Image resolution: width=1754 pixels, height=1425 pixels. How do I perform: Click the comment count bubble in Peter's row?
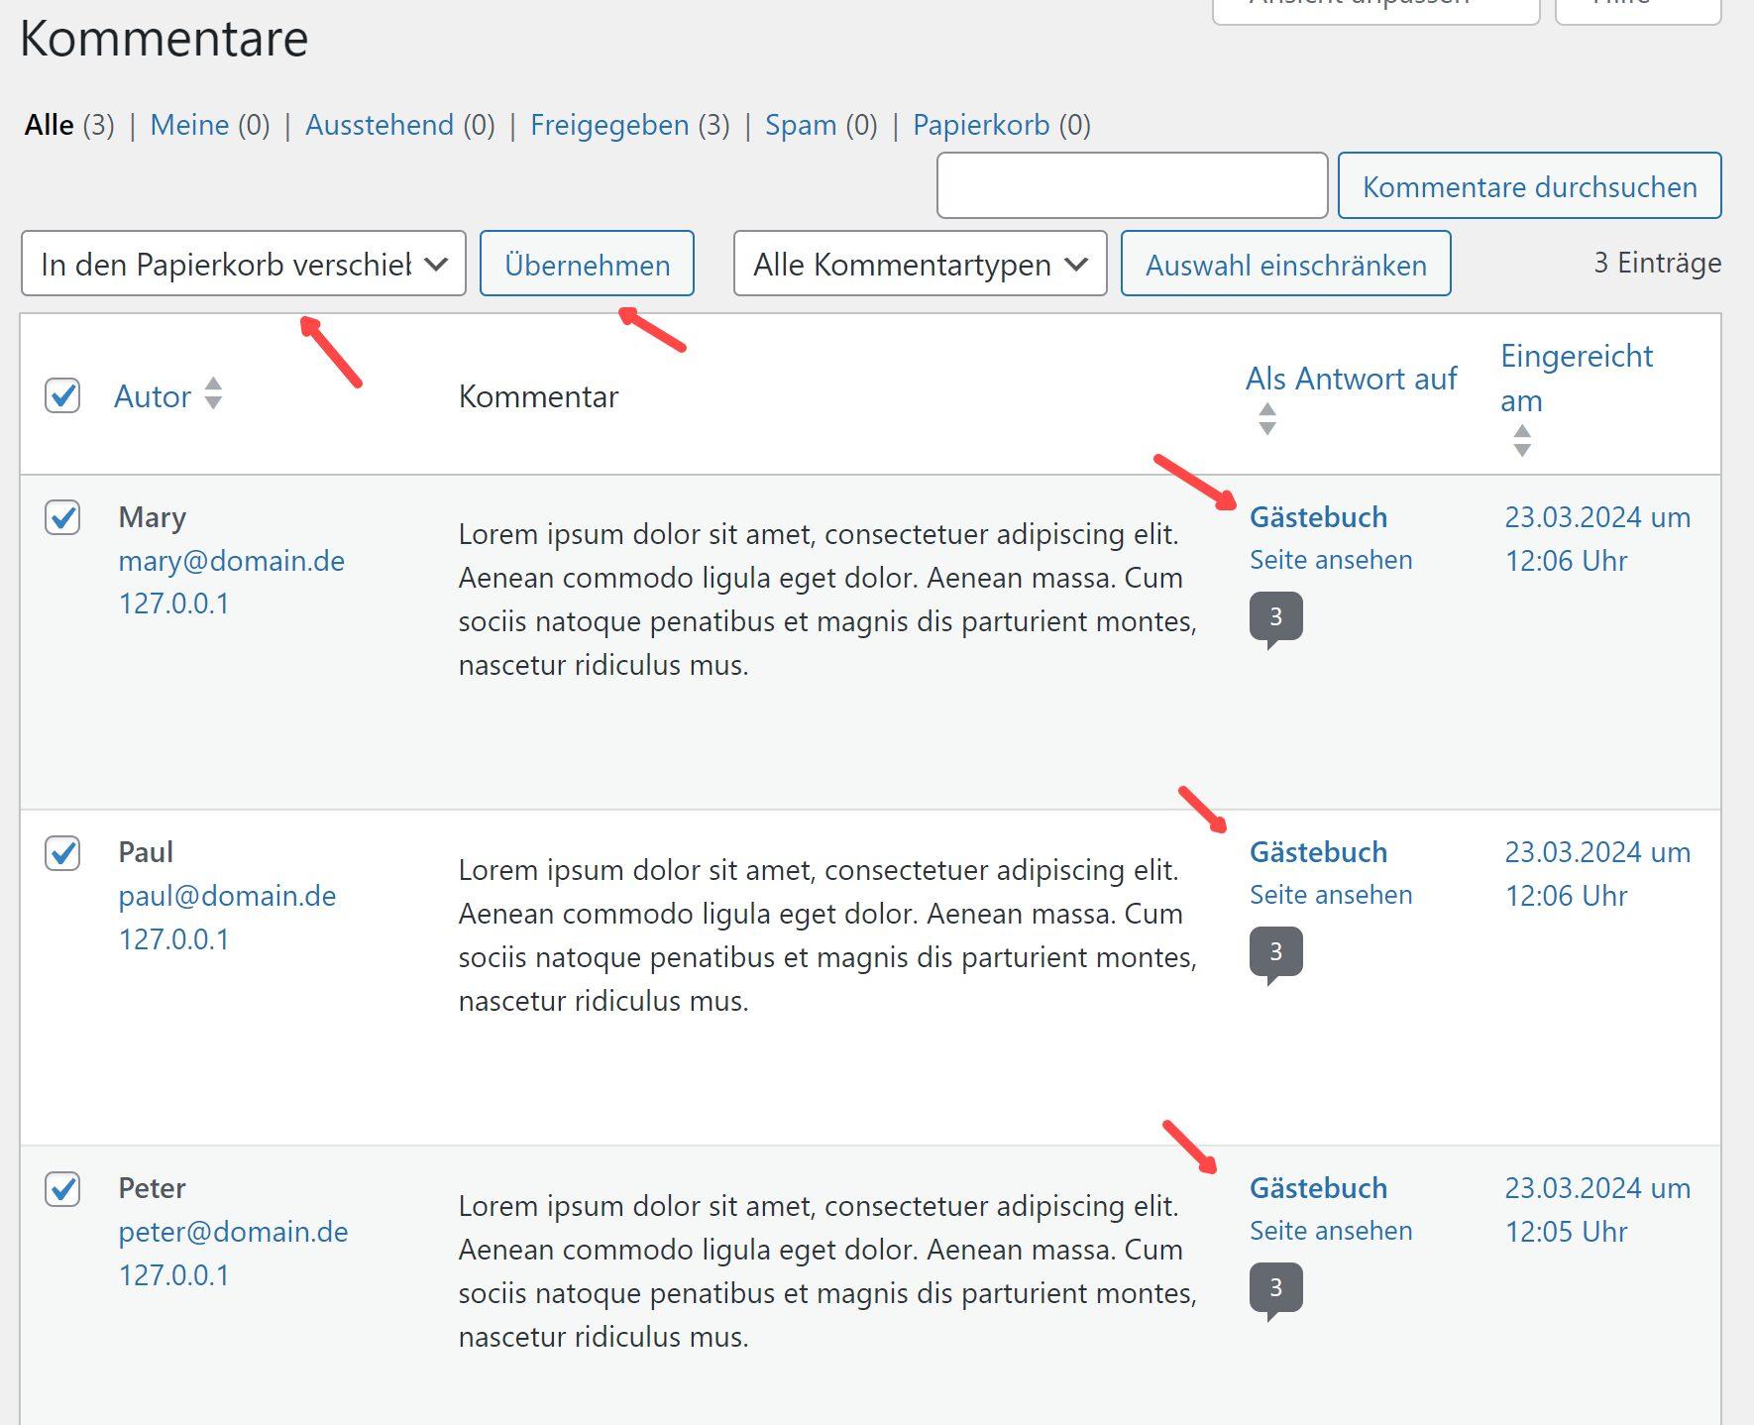[1275, 1288]
